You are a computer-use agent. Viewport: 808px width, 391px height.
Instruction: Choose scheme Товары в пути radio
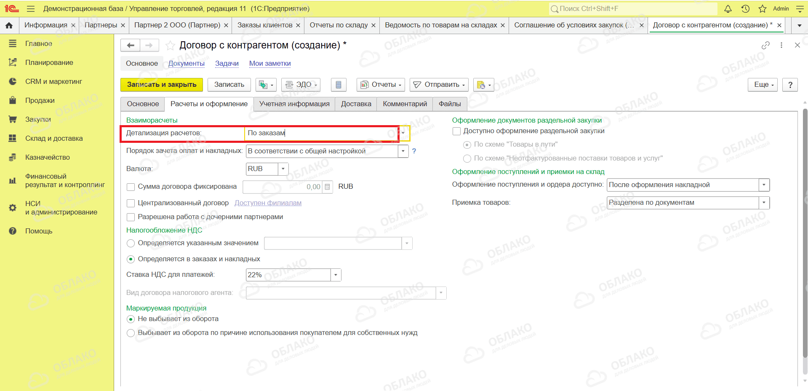467,145
